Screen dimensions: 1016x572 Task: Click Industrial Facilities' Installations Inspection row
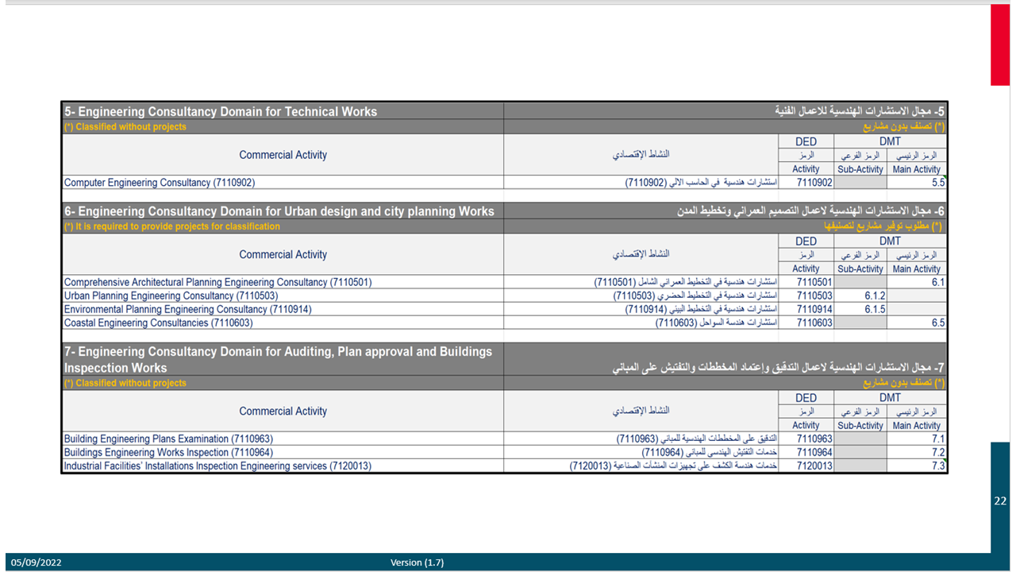click(217, 466)
